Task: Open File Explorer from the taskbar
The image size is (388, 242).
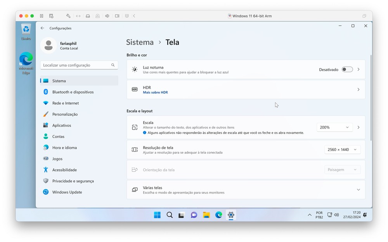Action: click(x=206, y=215)
